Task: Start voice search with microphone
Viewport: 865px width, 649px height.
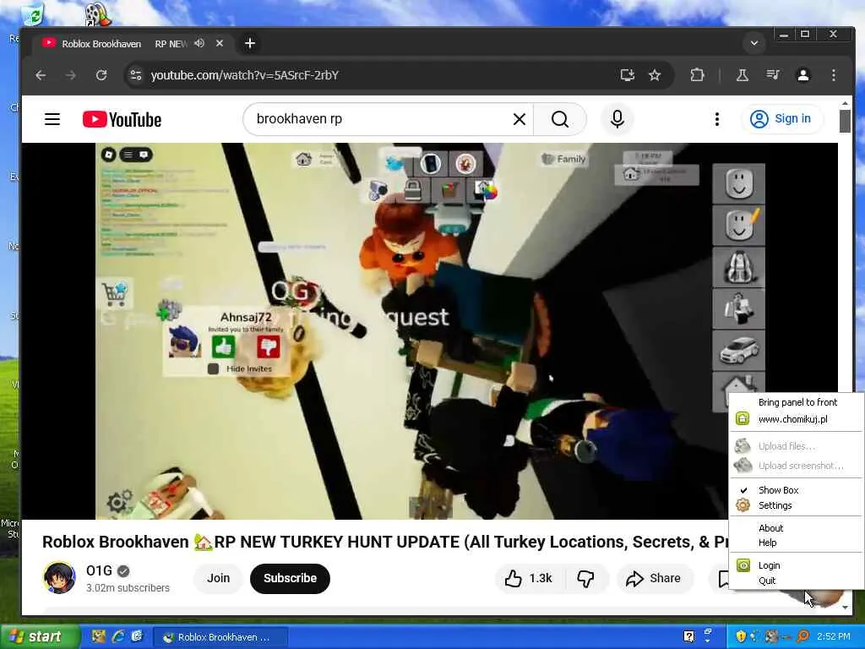Action: point(617,119)
